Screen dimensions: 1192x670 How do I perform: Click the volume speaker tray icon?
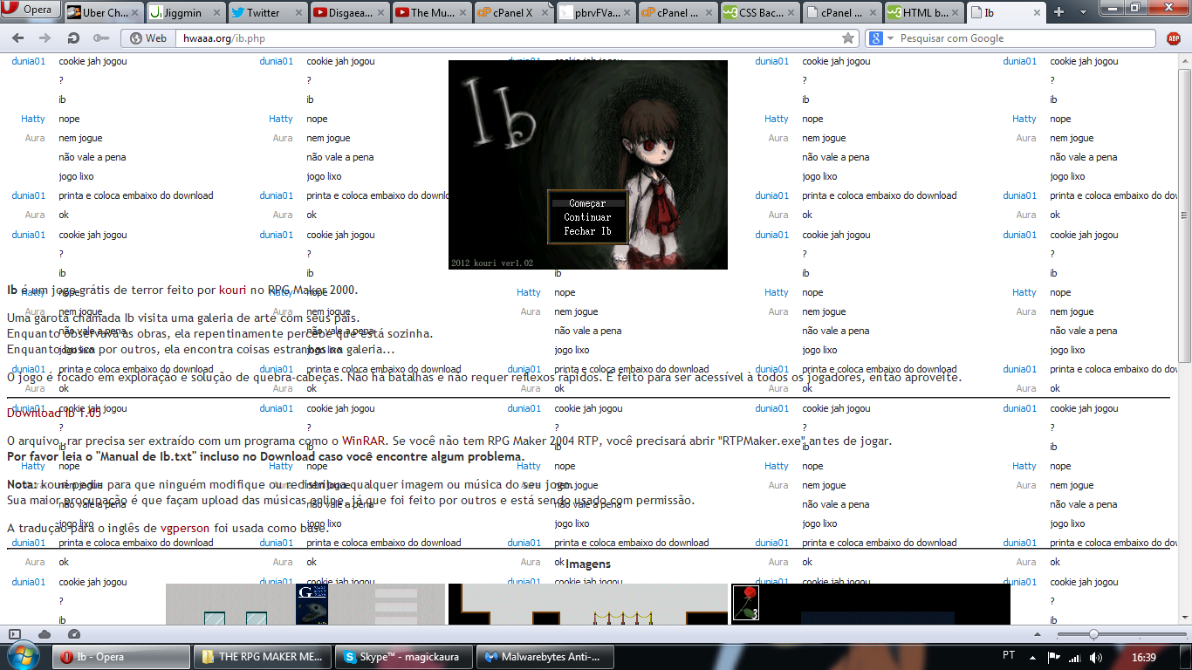pyautogui.click(x=1095, y=657)
